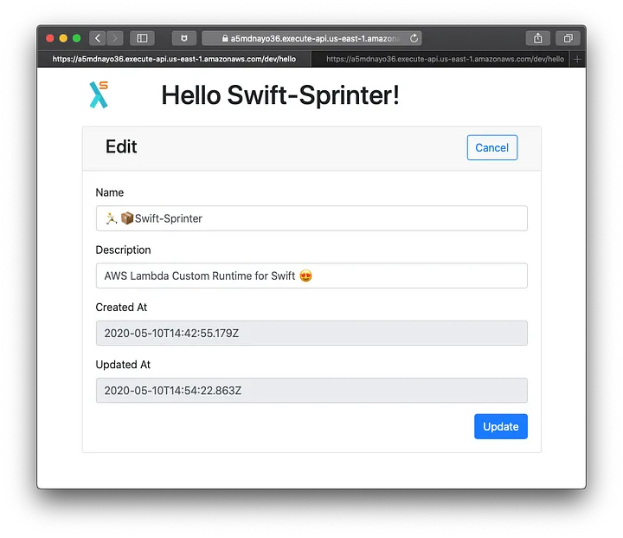Click the 'Hello Swift-Sprinter!' heading
623x538 pixels.
pyautogui.click(x=280, y=95)
